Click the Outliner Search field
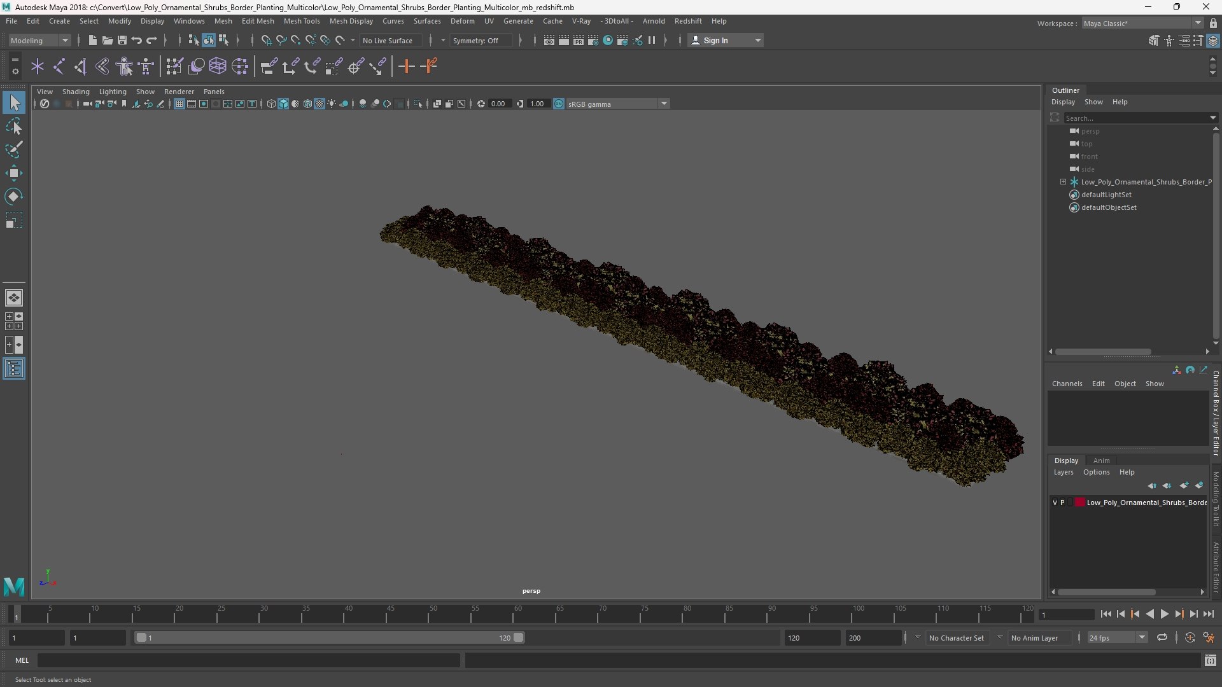Image resolution: width=1222 pixels, height=687 pixels. coord(1139,118)
